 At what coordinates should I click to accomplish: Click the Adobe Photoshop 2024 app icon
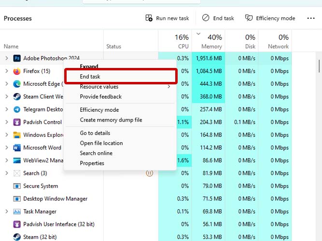(17, 58)
